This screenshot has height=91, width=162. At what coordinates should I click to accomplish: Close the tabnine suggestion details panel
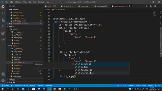coord(73,64)
